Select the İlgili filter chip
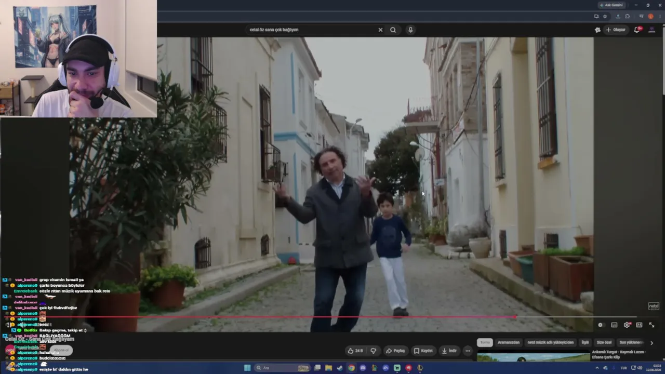This screenshot has width=665, height=374. click(x=585, y=342)
